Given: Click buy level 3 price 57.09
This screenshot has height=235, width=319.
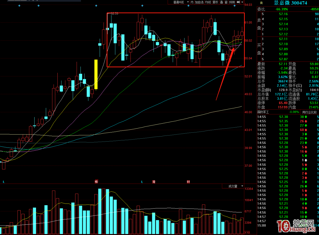Looking at the screenshot, I should 283,49.
